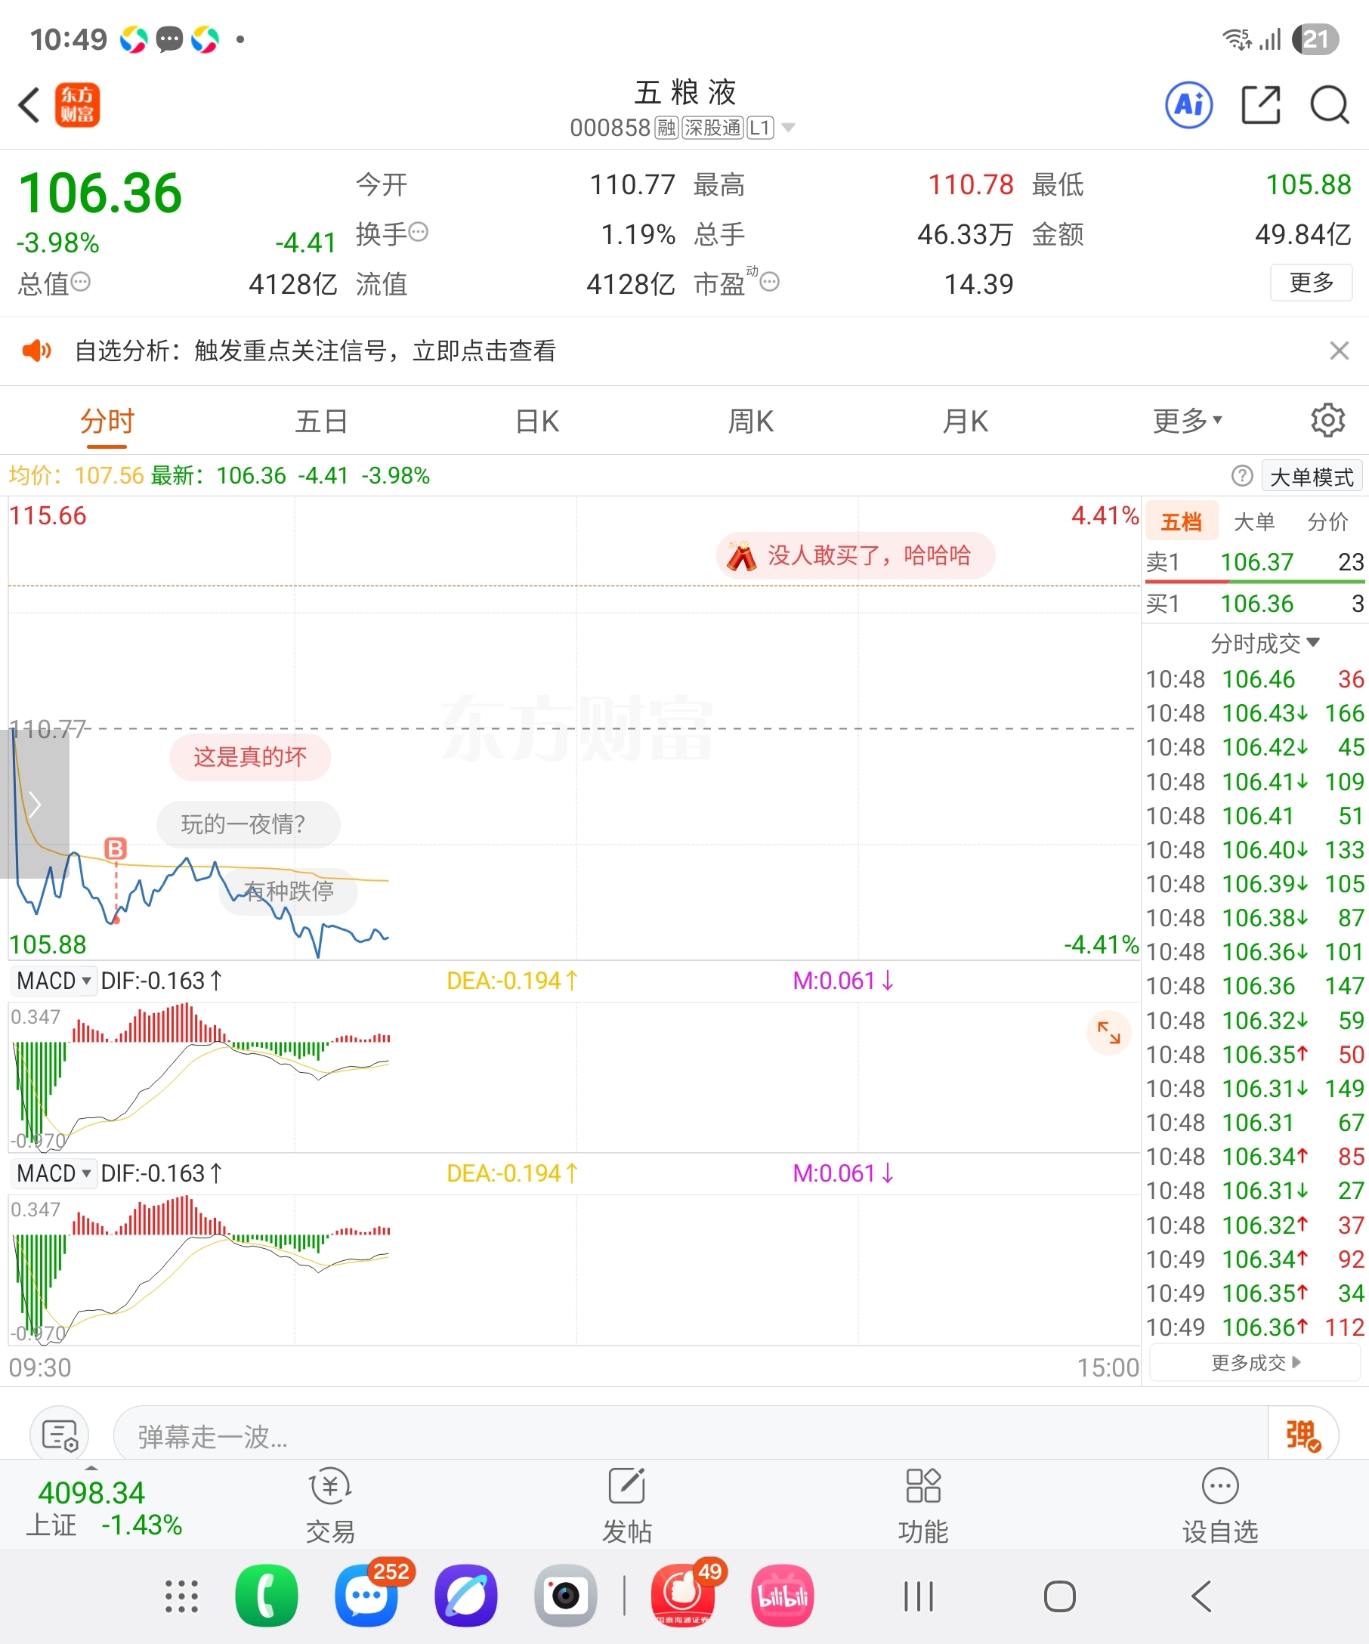This screenshot has width=1369, height=1644.
Task: Expand the 更多 chart period dropdown
Action: click(1187, 421)
